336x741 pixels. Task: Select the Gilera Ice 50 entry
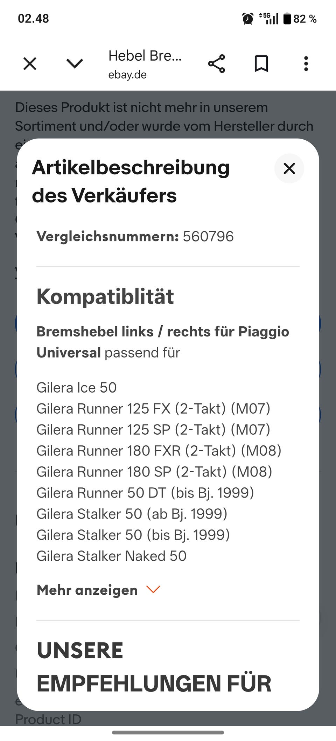pos(76,388)
